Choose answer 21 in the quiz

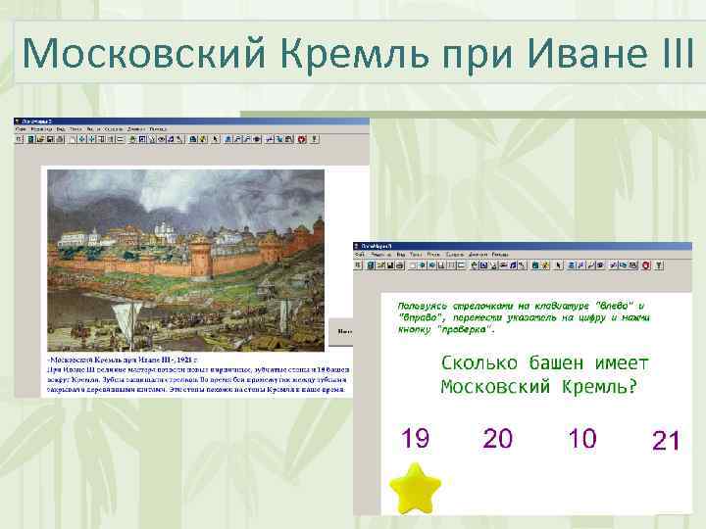[x=666, y=441]
